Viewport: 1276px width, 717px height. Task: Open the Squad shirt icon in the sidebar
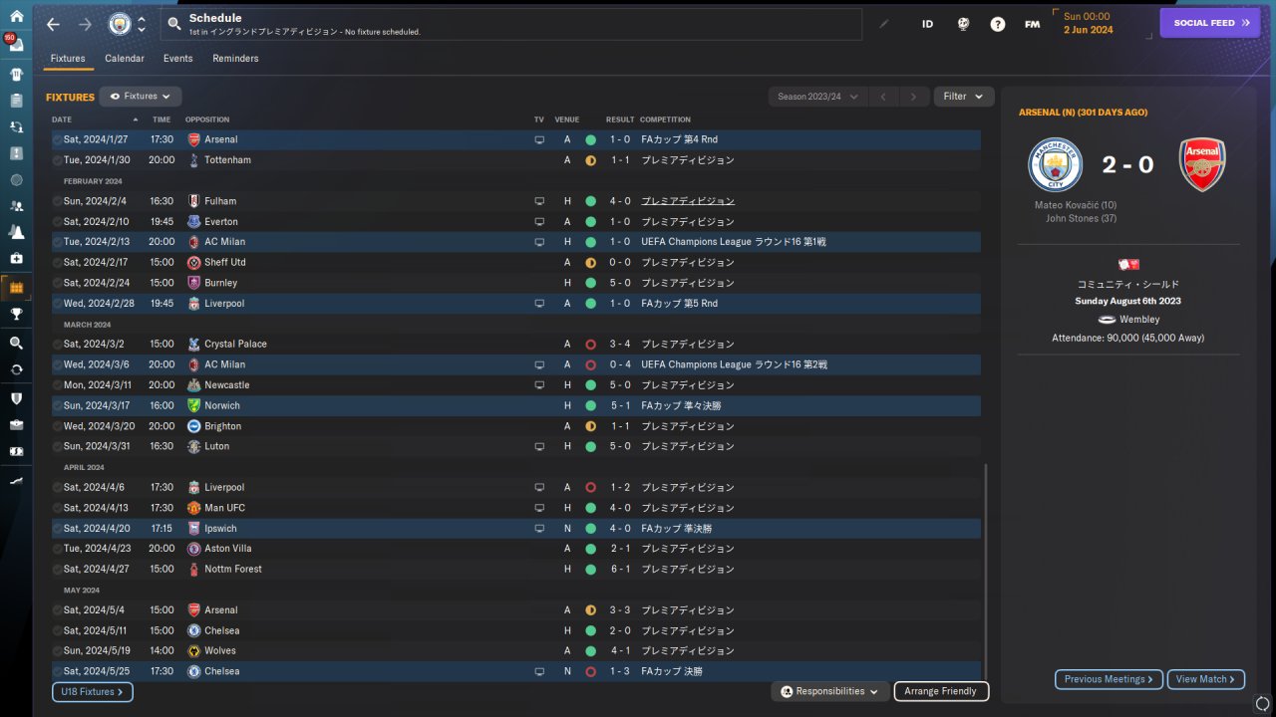point(16,74)
